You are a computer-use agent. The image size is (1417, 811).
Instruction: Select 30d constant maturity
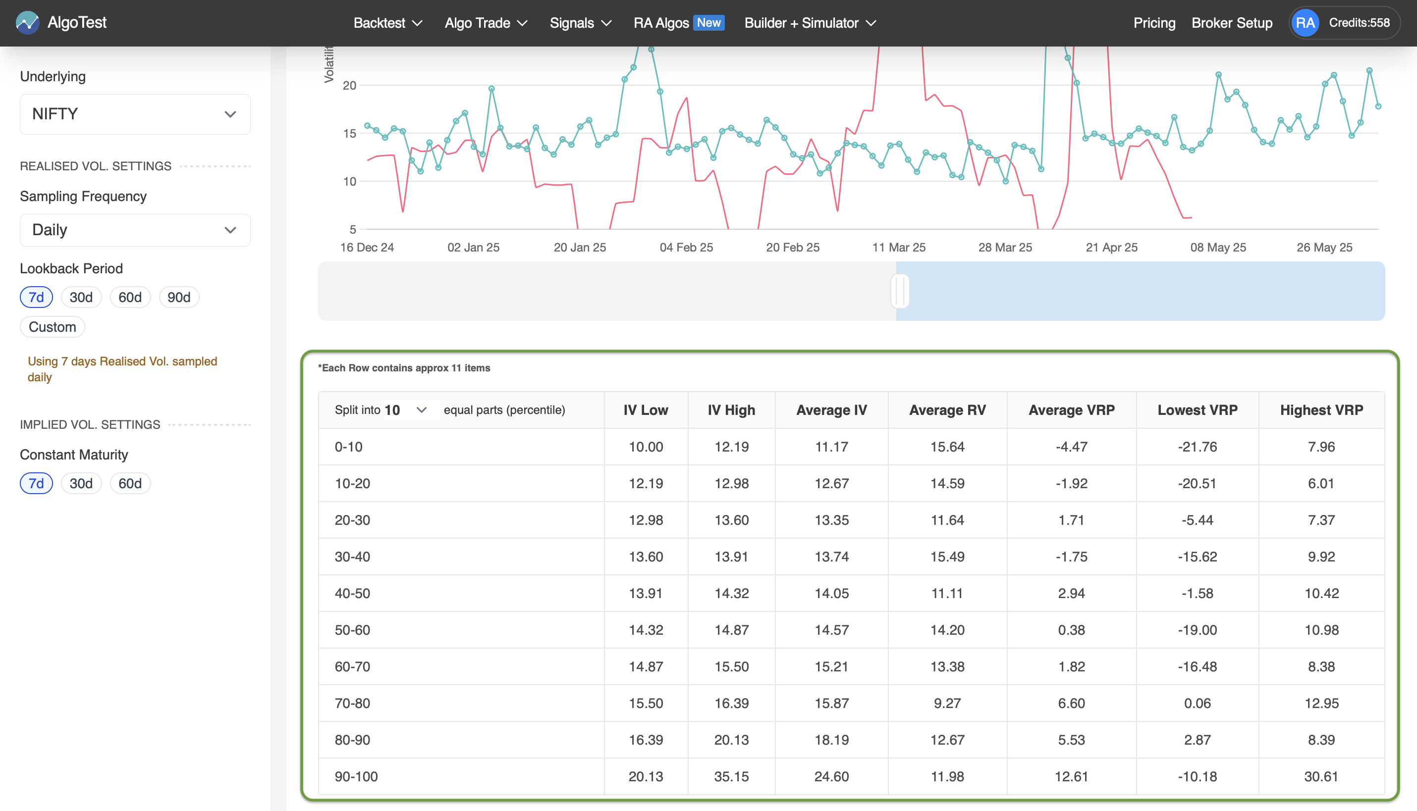pyautogui.click(x=81, y=483)
